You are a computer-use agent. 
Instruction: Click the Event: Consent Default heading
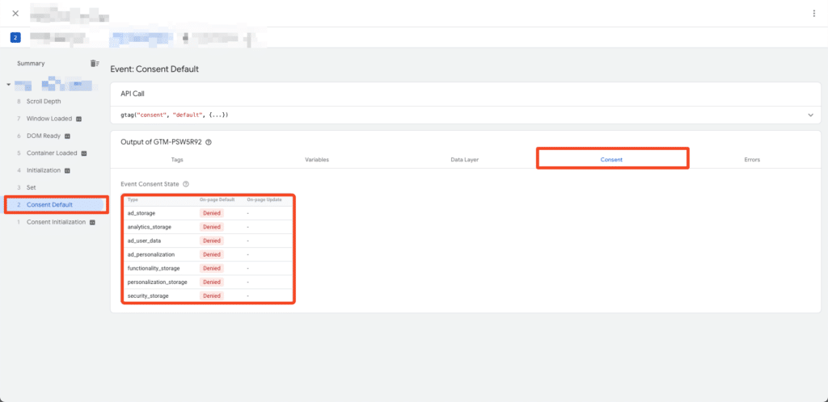pyautogui.click(x=154, y=69)
